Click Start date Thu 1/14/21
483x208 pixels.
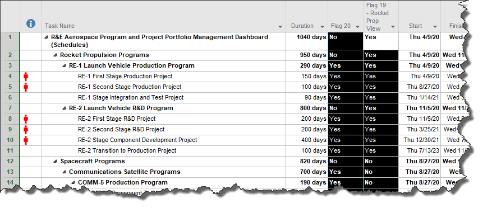coord(420,98)
